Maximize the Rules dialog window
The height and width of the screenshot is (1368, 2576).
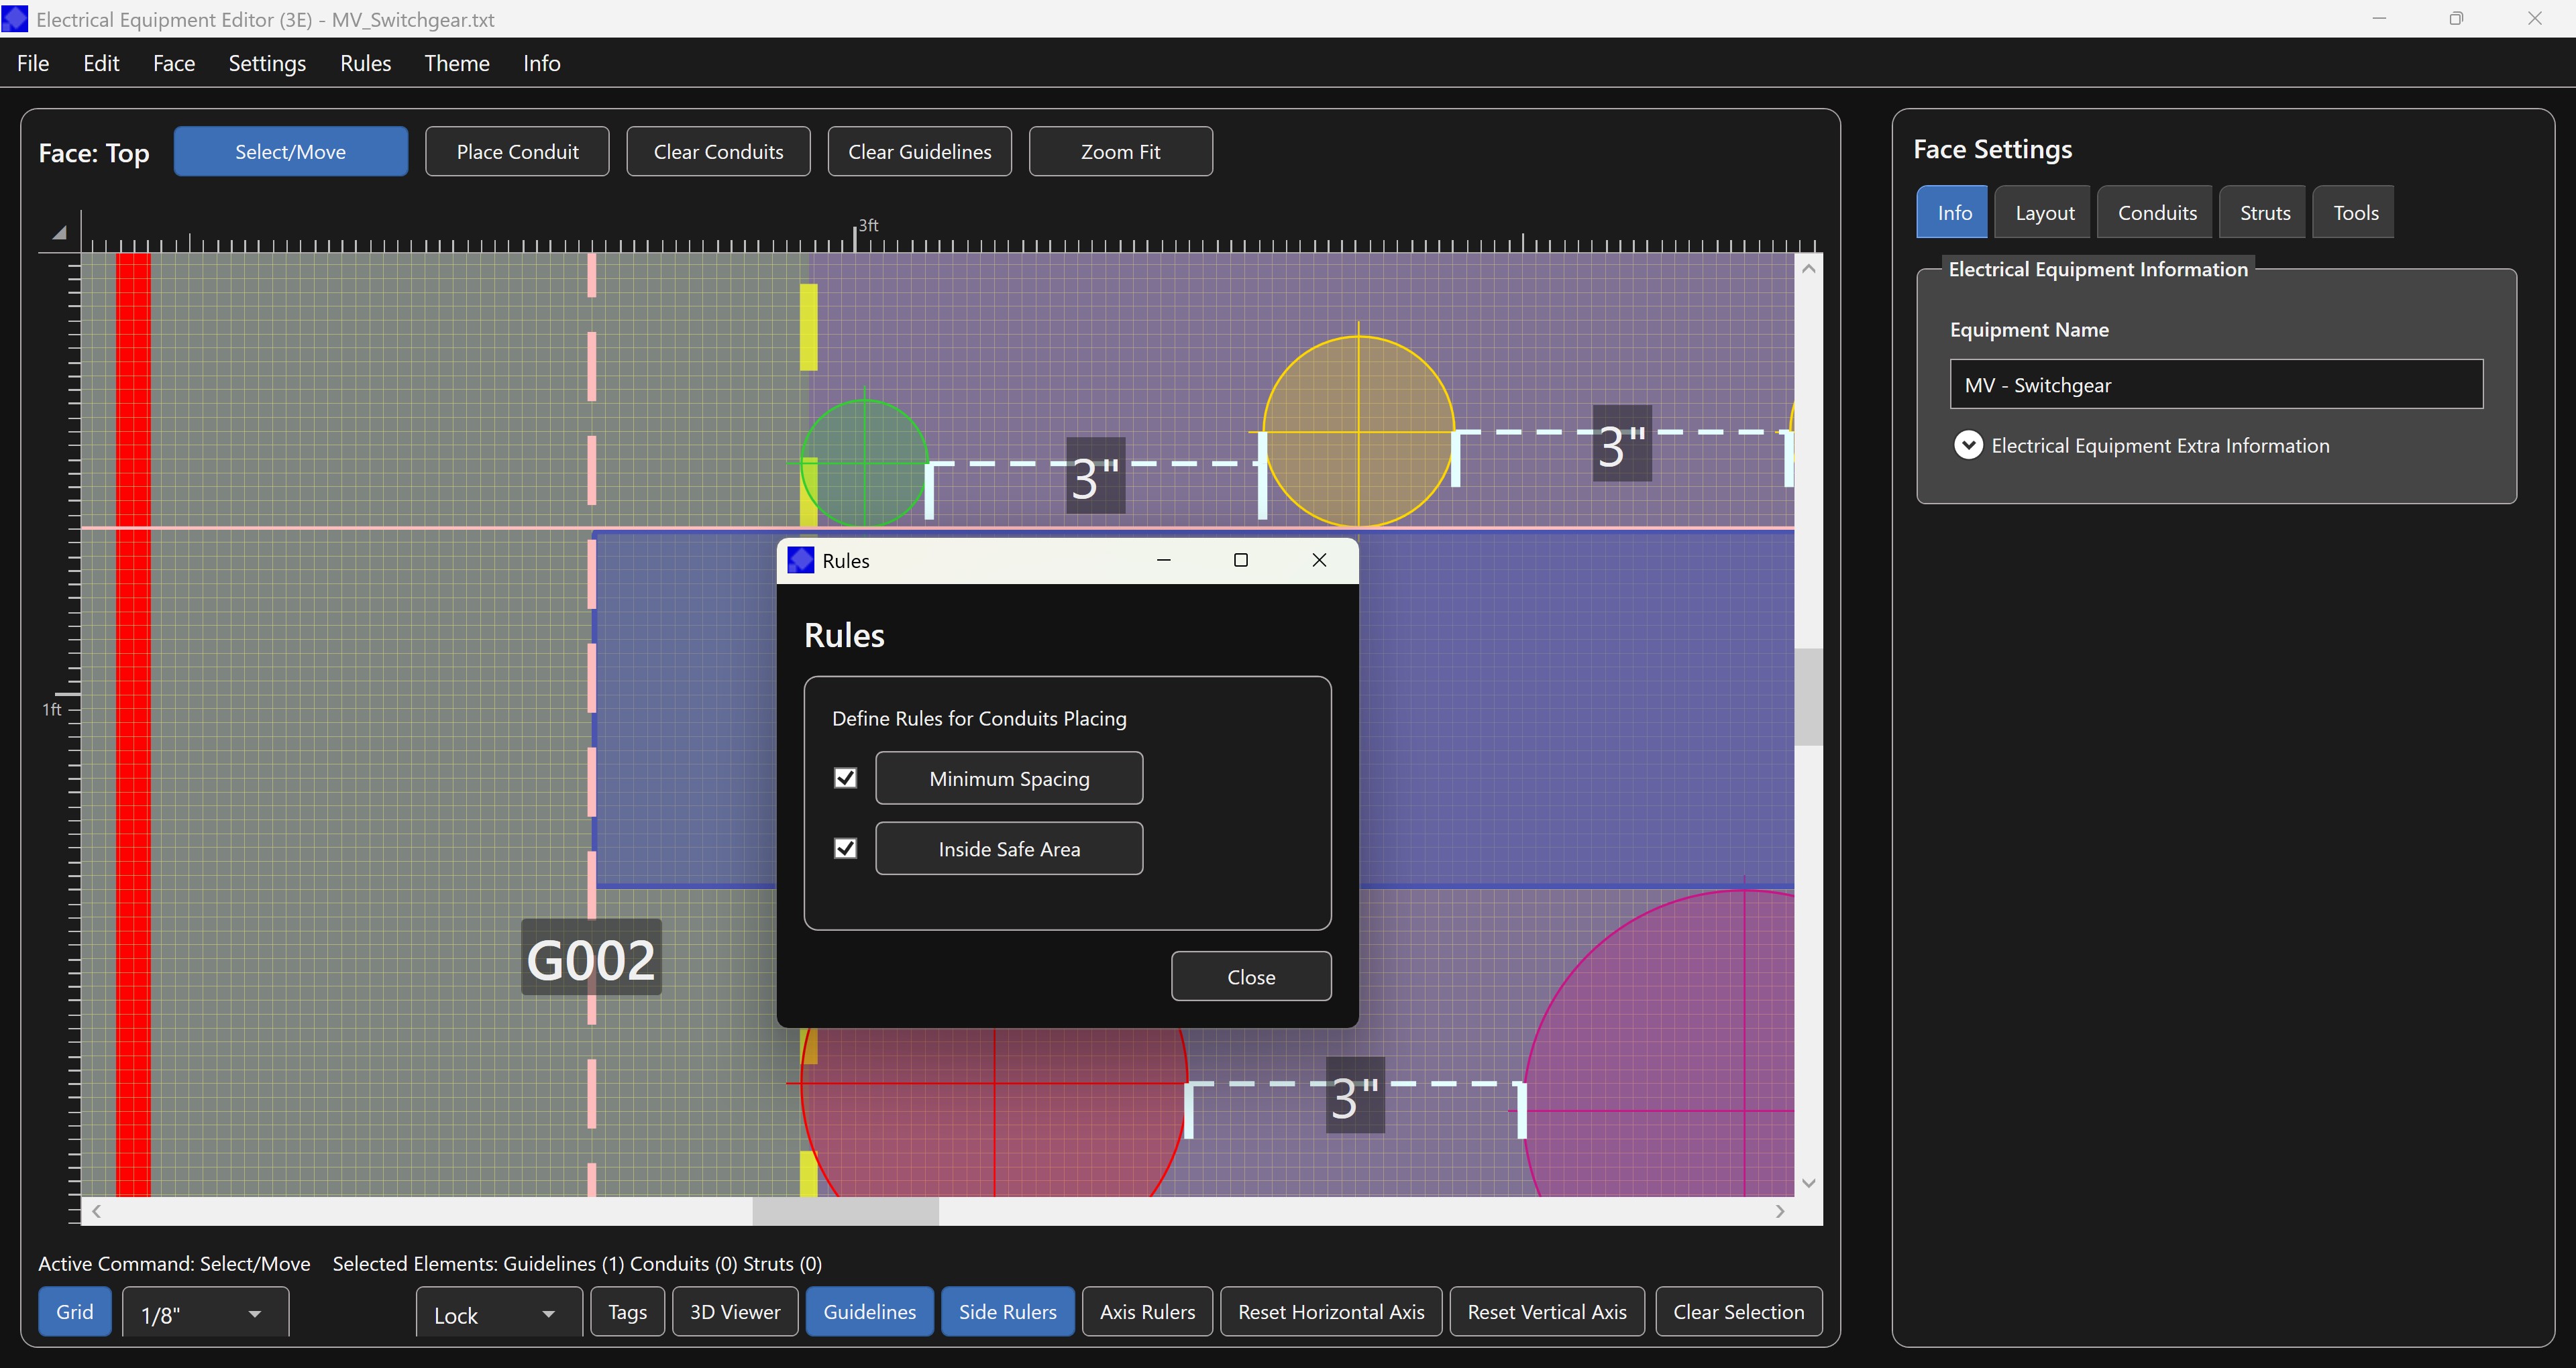pos(1241,560)
